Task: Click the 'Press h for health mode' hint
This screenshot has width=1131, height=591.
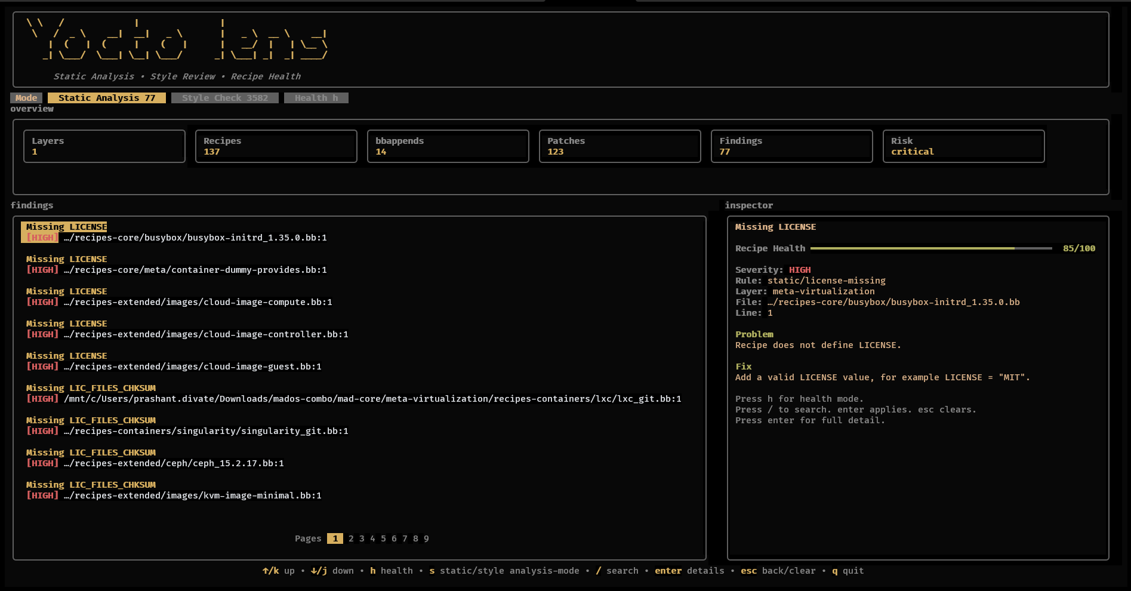Action: (799, 399)
